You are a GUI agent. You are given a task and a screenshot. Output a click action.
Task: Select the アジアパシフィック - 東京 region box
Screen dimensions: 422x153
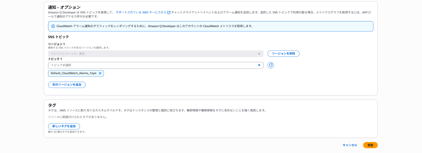coord(151,54)
